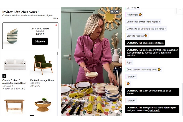Click the heart like icon on video
Image resolution: width=183 pixels, height=122 pixels.
pyautogui.click(x=116, y=111)
